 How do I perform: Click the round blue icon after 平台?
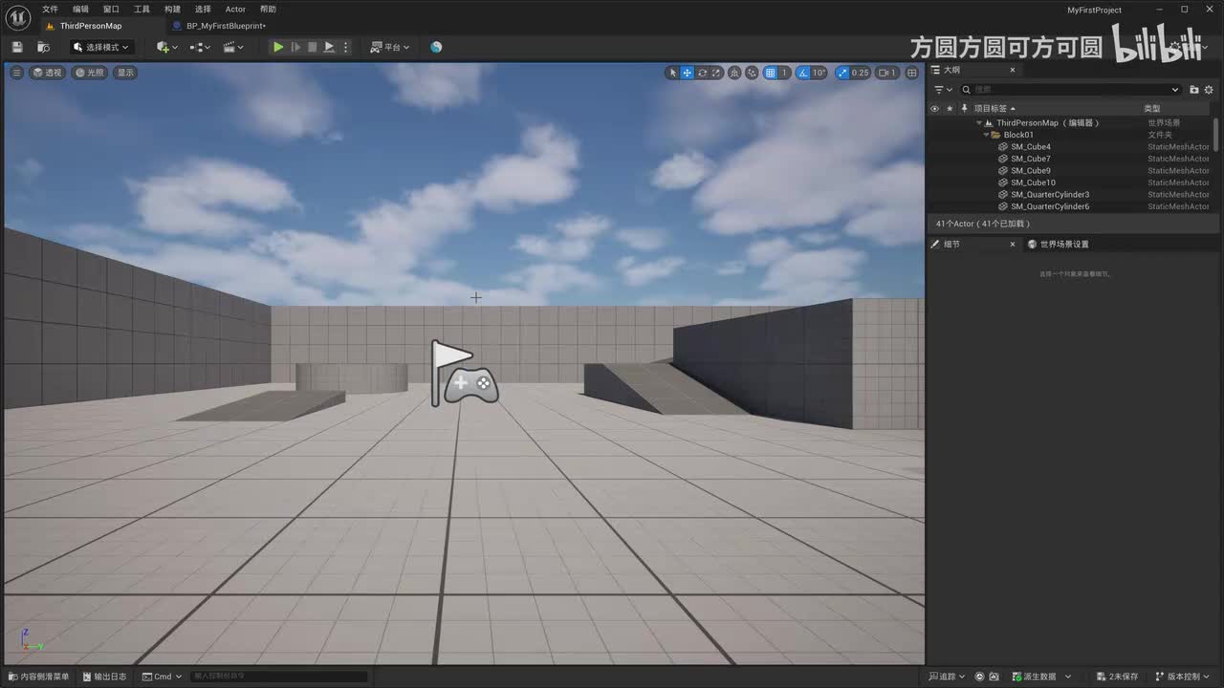tap(436, 47)
